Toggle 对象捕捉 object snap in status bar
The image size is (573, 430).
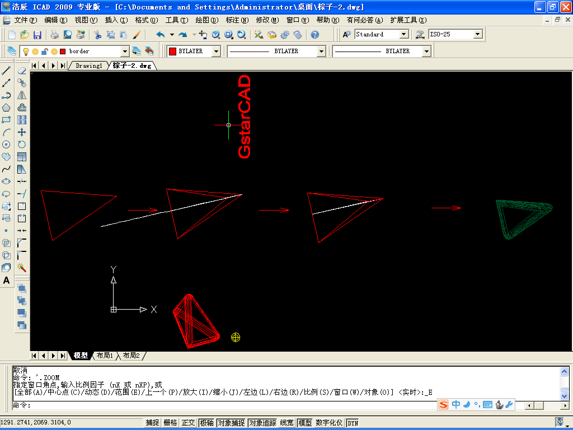(231, 423)
